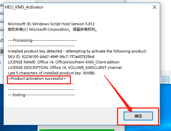This screenshot has width=171, height=131.
Task: Click the 'Last 5 characters' product key line
Action: (51, 73)
